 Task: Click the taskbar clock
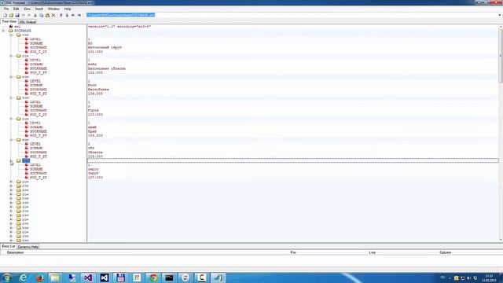pos(489,277)
